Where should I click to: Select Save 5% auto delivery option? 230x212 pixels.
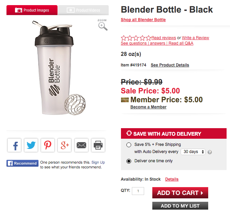129,145
